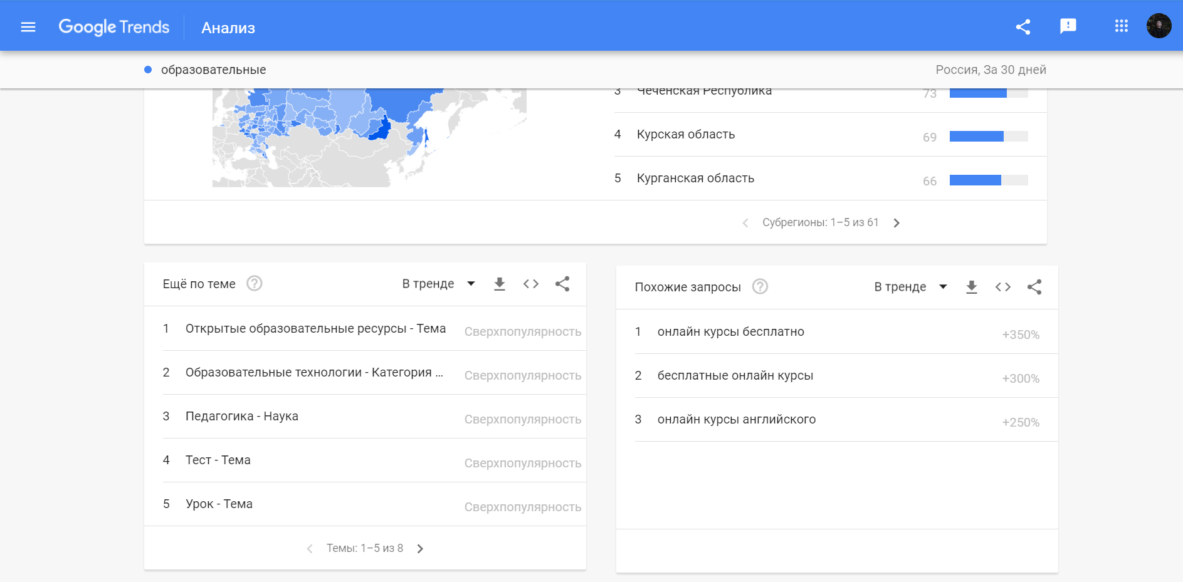The height and width of the screenshot is (582, 1183).
Task: Share the Ещё по теме card
Action: (562, 284)
